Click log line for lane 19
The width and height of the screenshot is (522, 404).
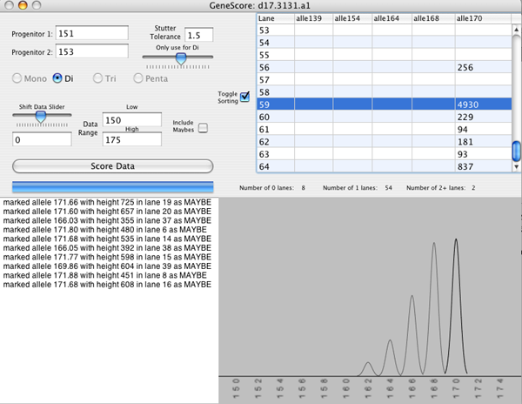(107, 202)
